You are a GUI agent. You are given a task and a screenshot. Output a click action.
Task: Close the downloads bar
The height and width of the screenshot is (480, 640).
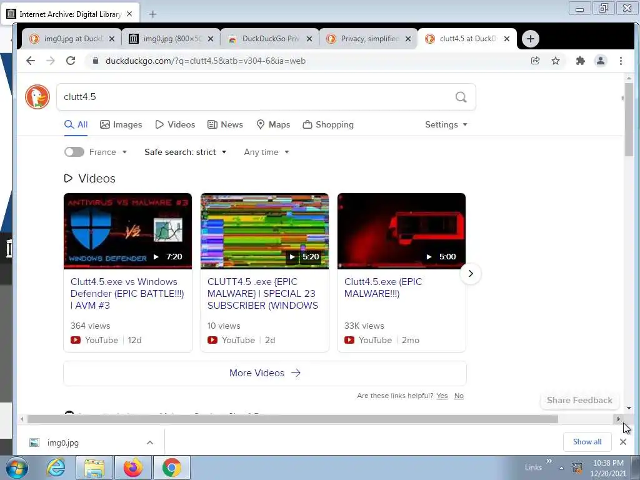622,442
